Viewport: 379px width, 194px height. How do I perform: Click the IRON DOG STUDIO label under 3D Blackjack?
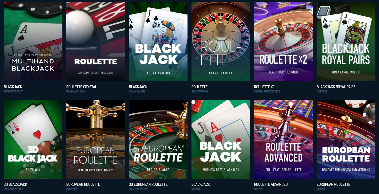13,189
